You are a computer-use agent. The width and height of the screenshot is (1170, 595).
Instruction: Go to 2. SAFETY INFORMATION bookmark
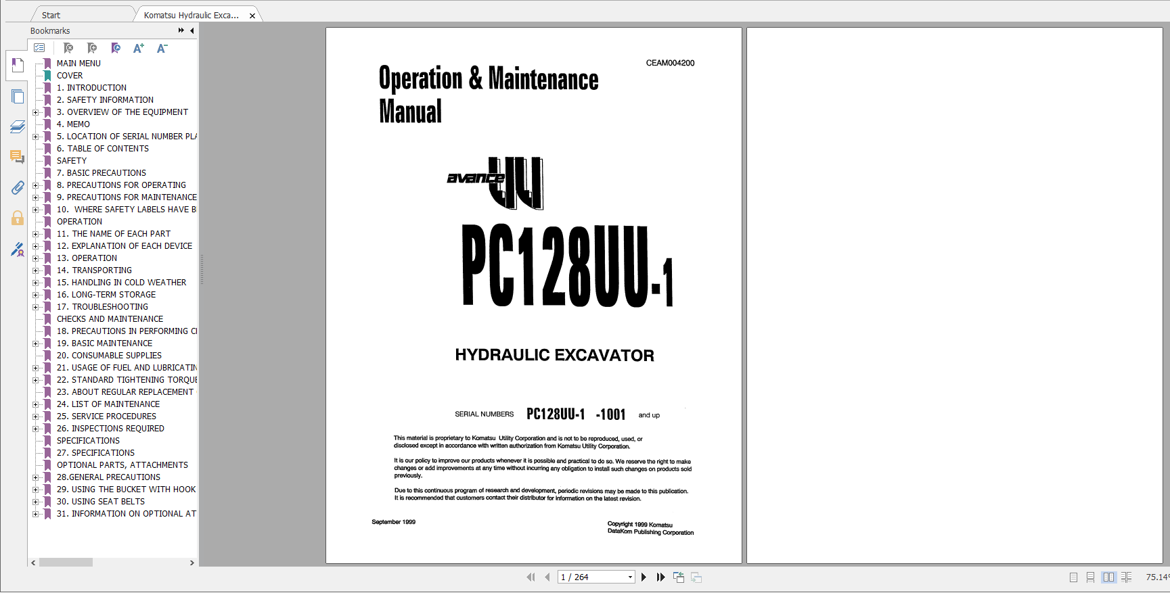coord(105,100)
